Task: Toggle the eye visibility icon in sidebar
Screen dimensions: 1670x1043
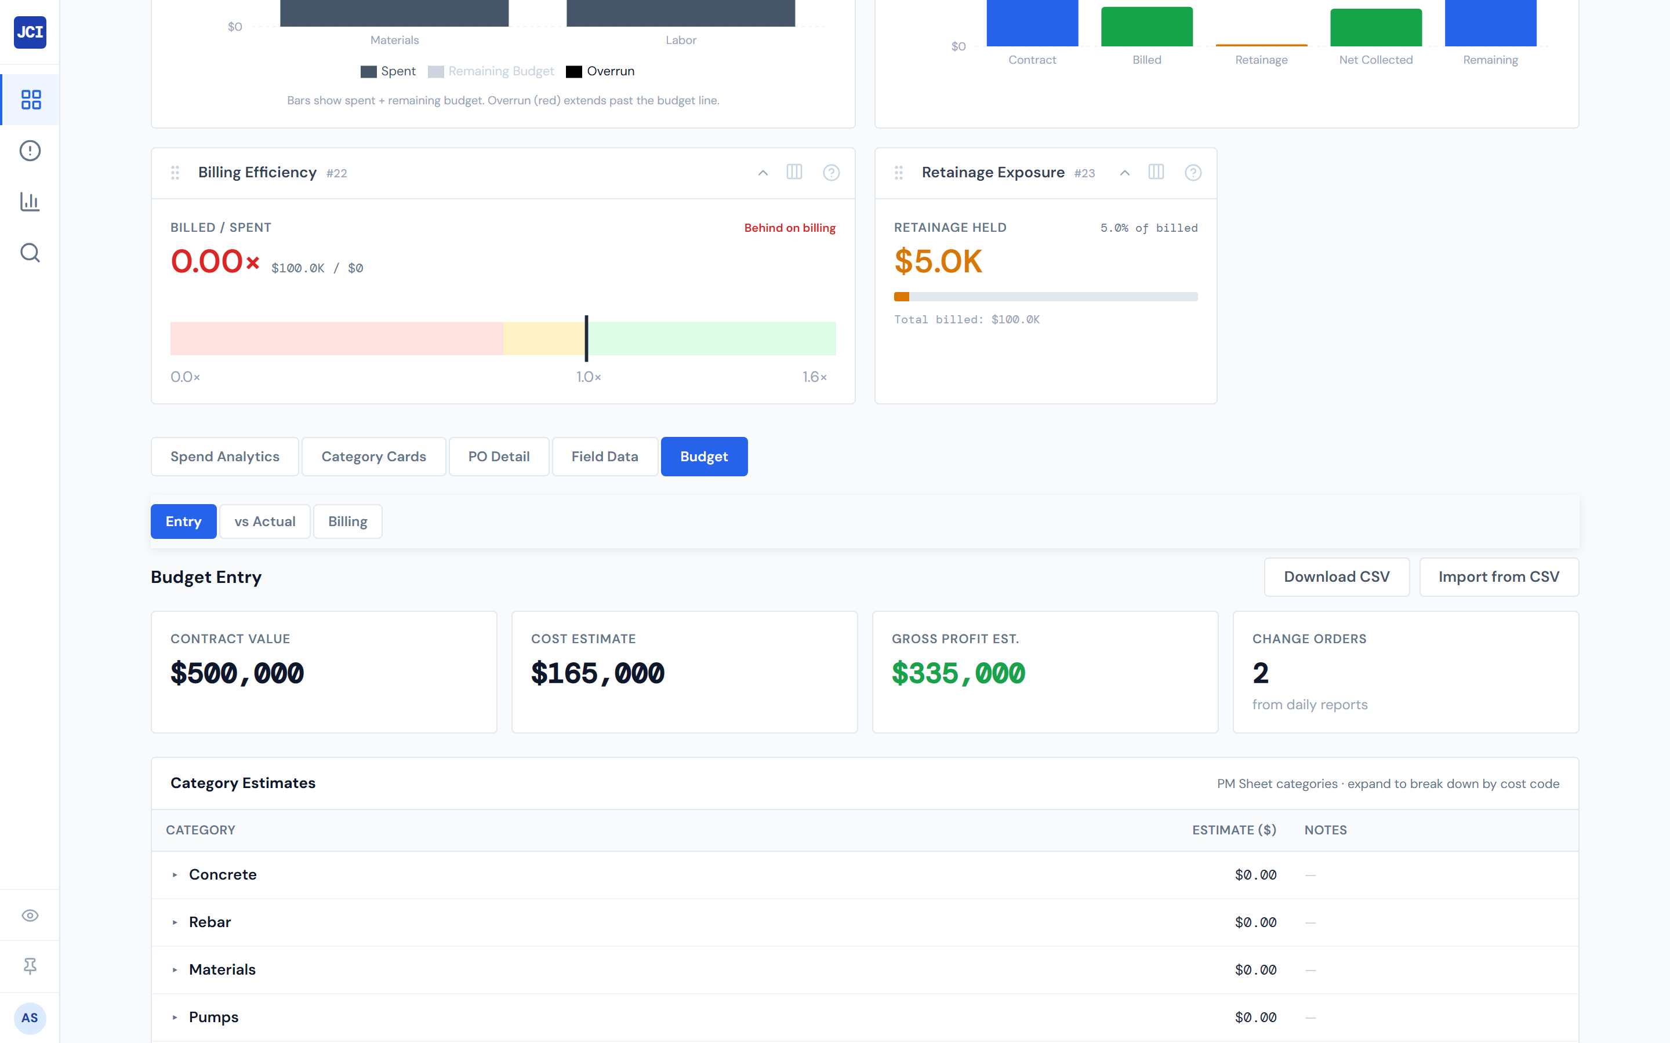Action: (x=30, y=916)
